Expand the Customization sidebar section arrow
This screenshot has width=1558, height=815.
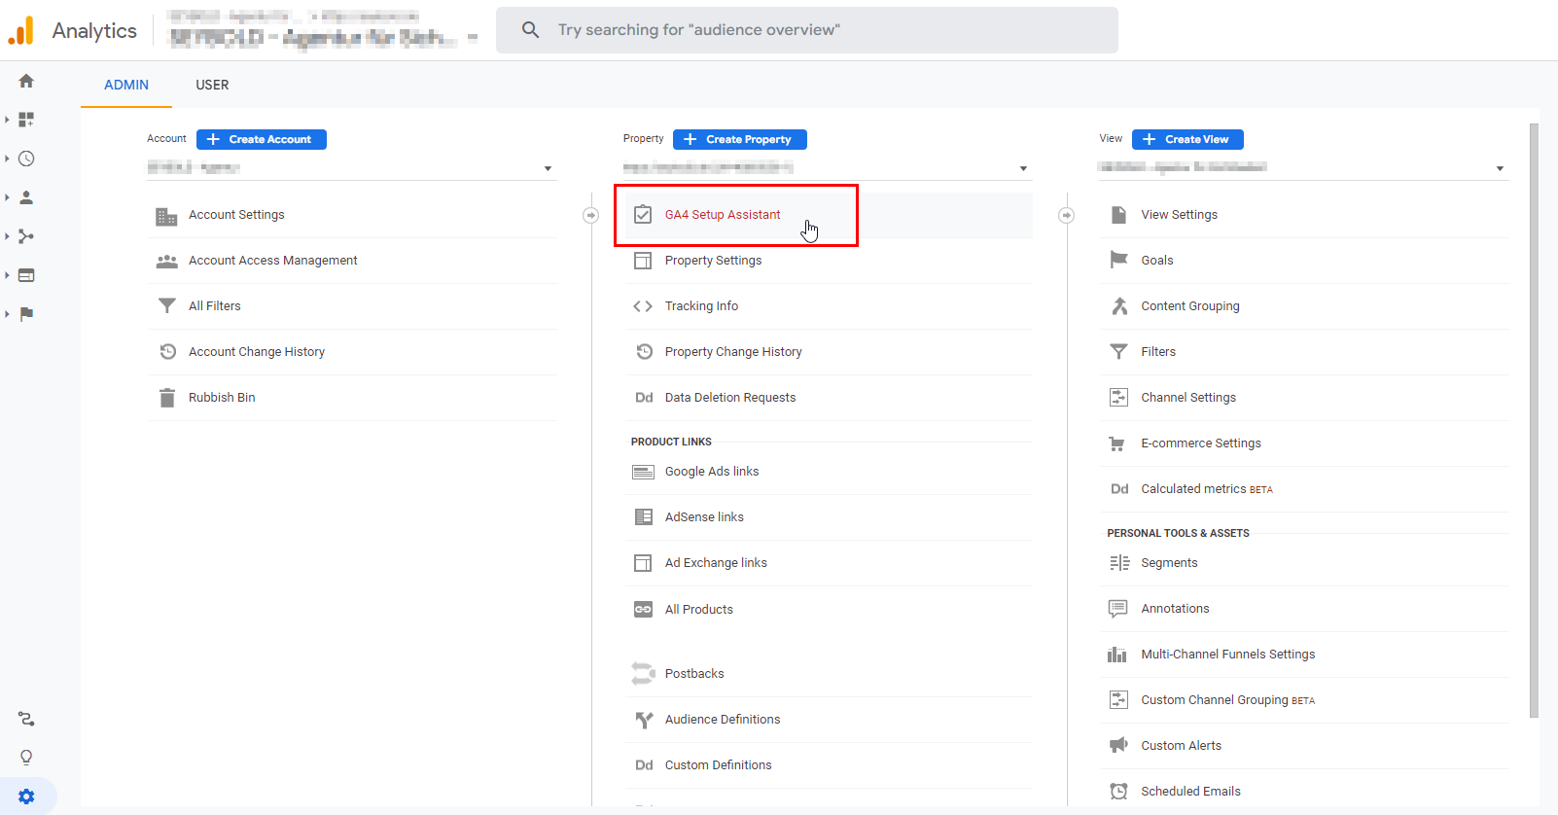pyautogui.click(x=7, y=120)
